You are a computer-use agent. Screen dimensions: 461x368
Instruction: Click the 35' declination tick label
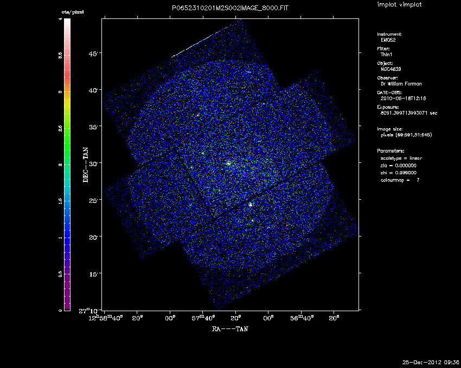(x=94, y=127)
